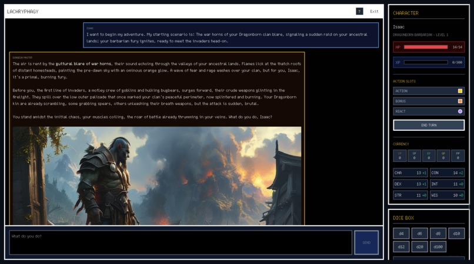The width and height of the screenshot is (474, 264).
Task: Toggle the yellow ACTION slot indicator
Action: pyautogui.click(x=460, y=91)
